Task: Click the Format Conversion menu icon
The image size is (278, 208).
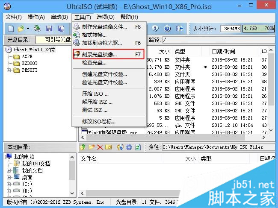Action: 77,35
